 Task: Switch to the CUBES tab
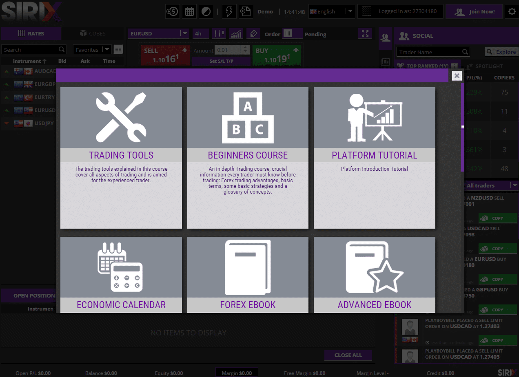click(x=93, y=33)
